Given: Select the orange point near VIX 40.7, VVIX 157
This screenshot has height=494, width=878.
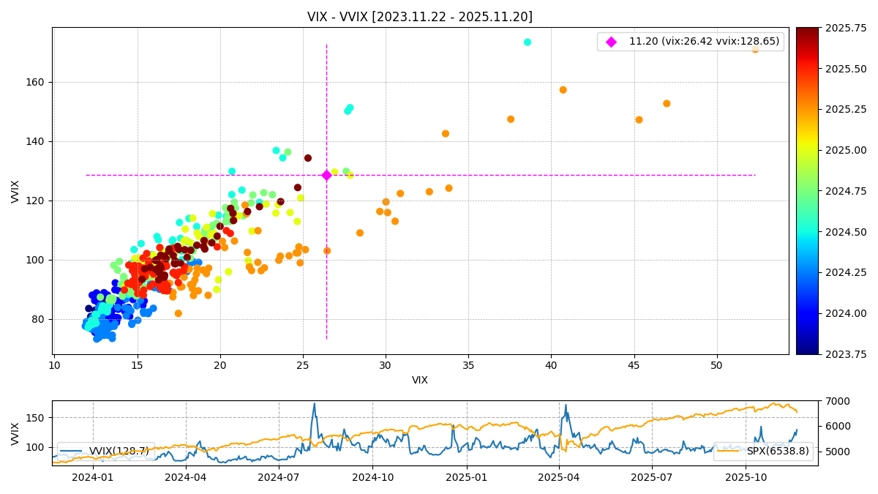Looking at the screenshot, I should point(563,90).
